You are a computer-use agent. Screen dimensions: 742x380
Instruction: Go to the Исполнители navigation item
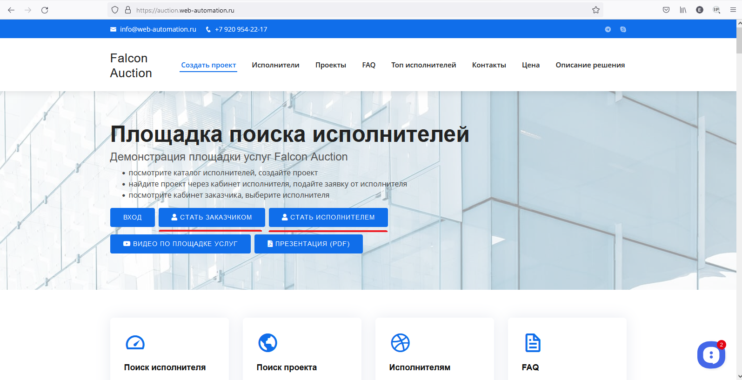click(x=275, y=65)
